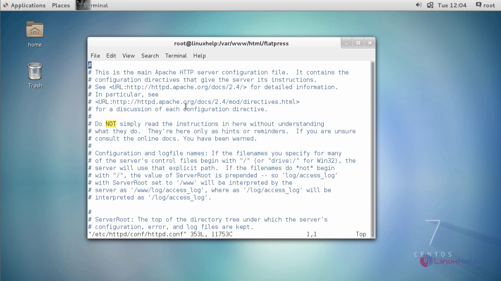Open the File menu in terminal
The image size is (501, 281).
[x=95, y=55]
